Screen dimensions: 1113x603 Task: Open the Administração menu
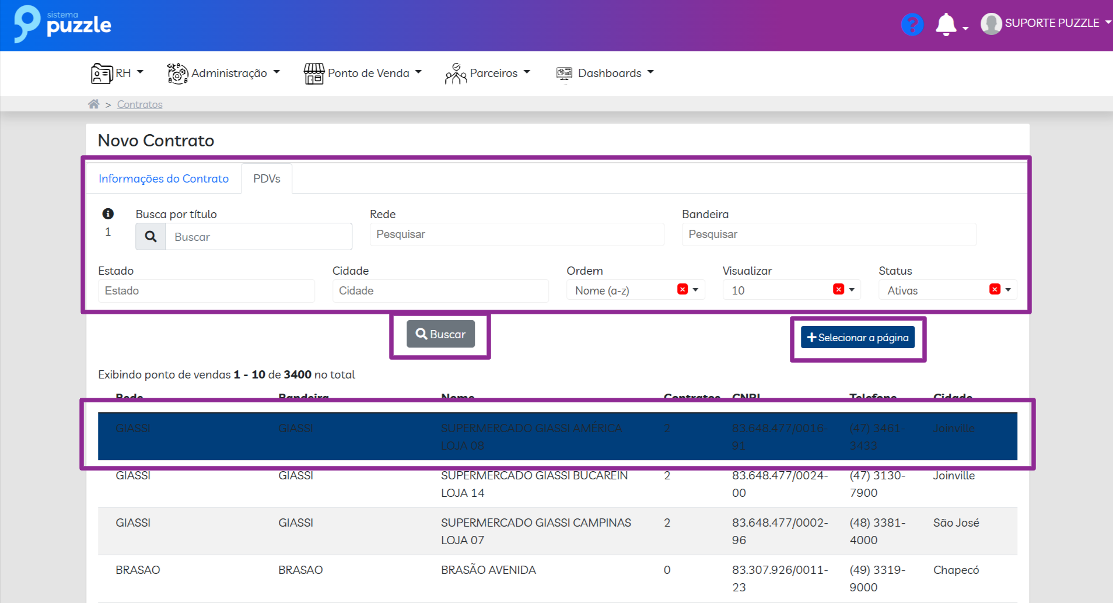(223, 73)
